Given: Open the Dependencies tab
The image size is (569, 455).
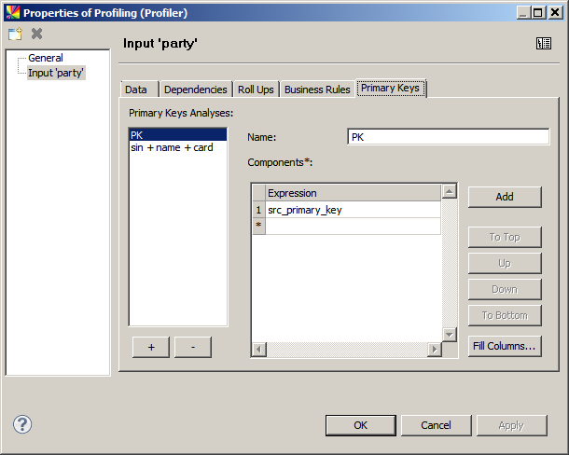Looking at the screenshot, I should pyautogui.click(x=195, y=90).
